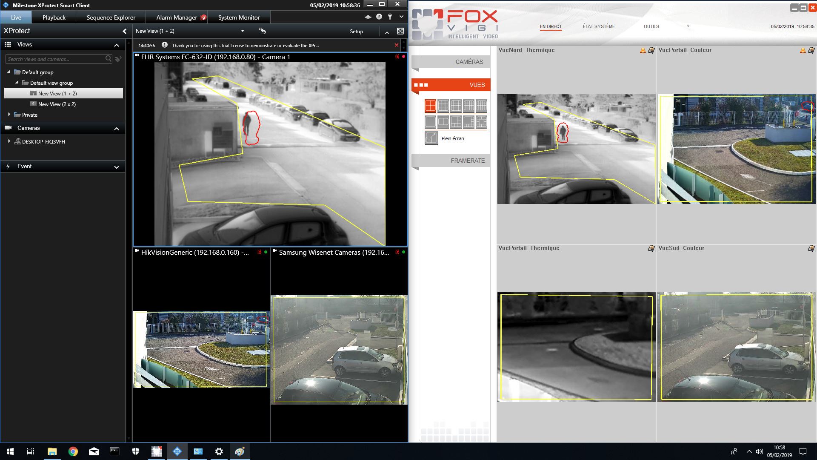
Task: Expand the Event panel section
Action: point(117,167)
